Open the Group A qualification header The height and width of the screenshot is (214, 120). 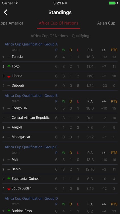pyautogui.click(x=31, y=44)
